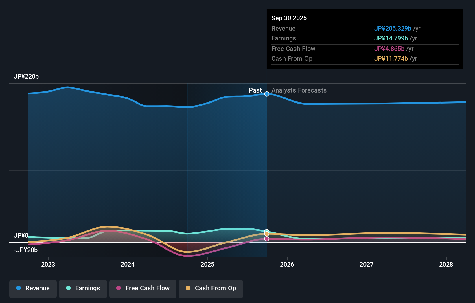The height and width of the screenshot is (303, 475).
Task: Click the 2026 axis label
Action: pos(287,264)
